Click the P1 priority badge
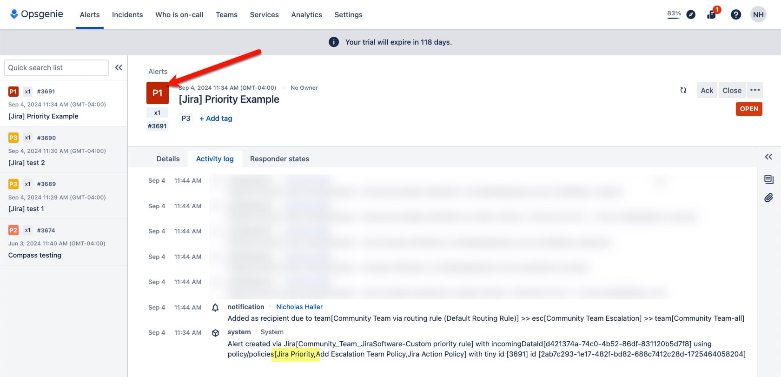This screenshot has width=781, height=377. tap(158, 93)
